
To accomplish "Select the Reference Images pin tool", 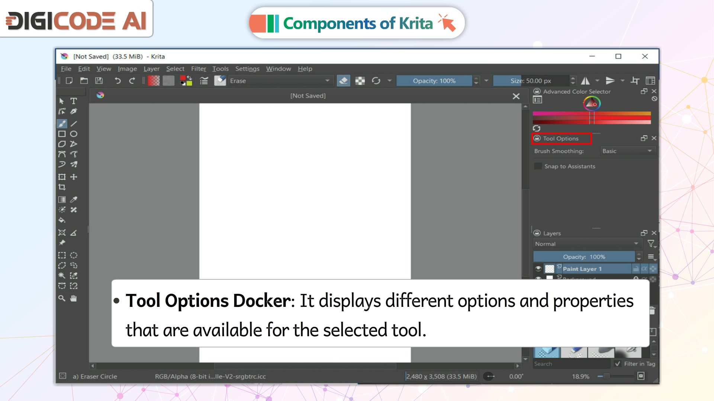I will click(x=62, y=243).
